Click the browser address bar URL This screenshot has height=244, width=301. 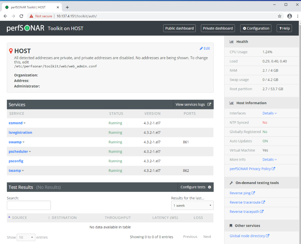pos(76,16)
